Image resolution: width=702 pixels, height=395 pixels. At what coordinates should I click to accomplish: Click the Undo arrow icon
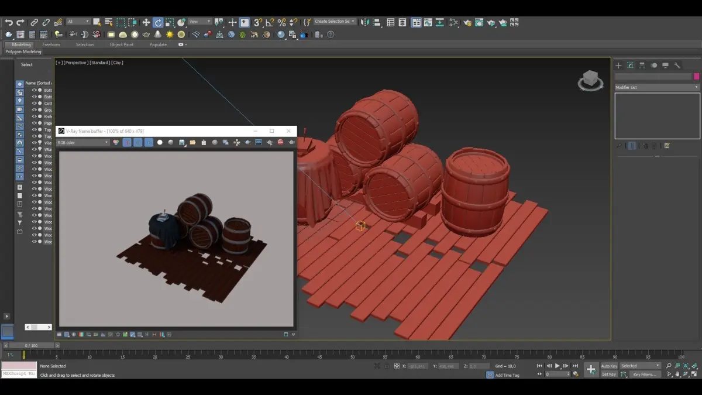(x=9, y=22)
